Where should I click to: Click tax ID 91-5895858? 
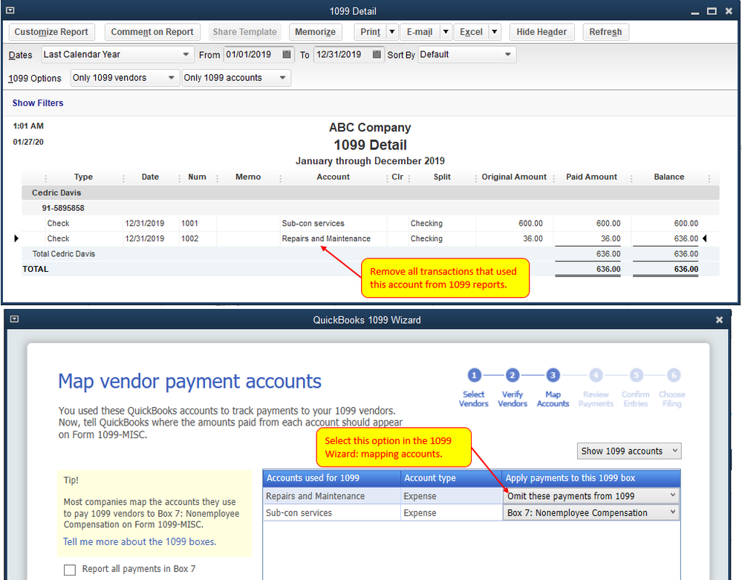[x=63, y=208]
